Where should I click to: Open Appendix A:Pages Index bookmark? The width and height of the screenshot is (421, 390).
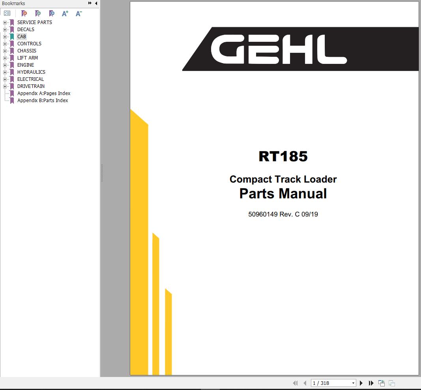click(x=44, y=93)
